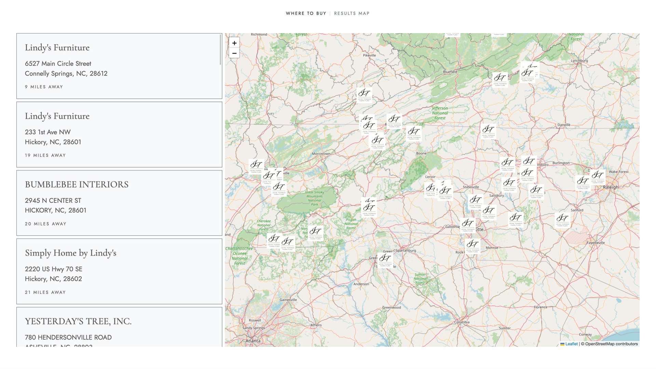Click the store marker by Wake Forest
Screen dimensions: 656x369
(x=598, y=177)
